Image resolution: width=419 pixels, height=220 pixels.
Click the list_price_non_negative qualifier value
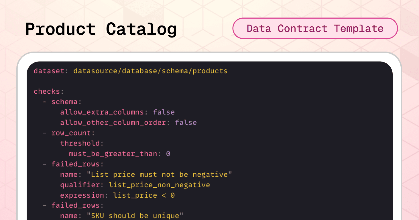tap(159, 185)
